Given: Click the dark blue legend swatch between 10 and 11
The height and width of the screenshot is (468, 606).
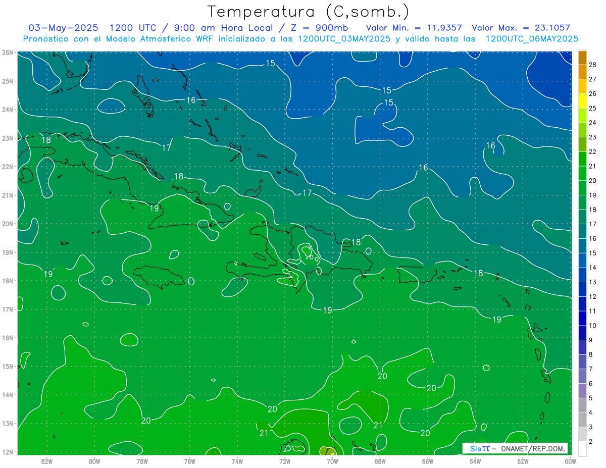Looking at the screenshot, I should (x=582, y=318).
